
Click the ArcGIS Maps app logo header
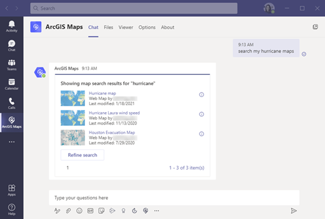[x=36, y=27]
